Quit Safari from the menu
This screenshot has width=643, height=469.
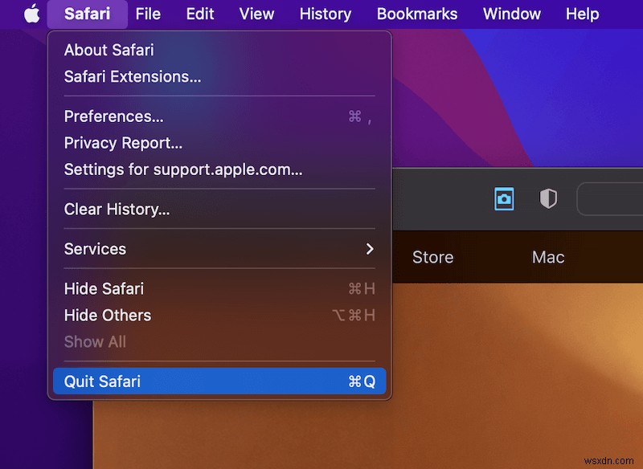(102, 381)
